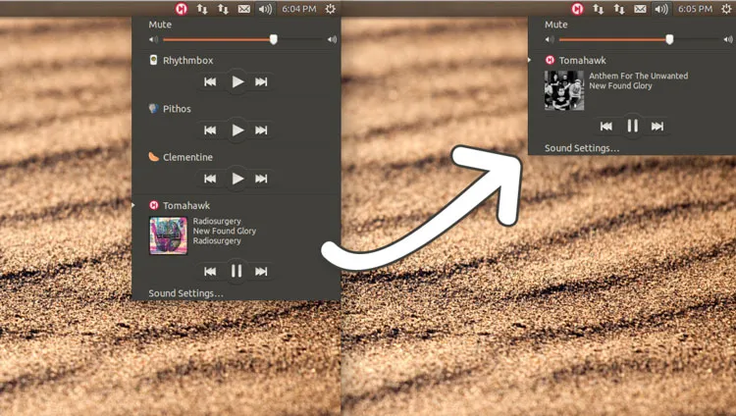Screen dimensions: 736x416
Task: Click Clementine orange icon
Action: point(153,157)
